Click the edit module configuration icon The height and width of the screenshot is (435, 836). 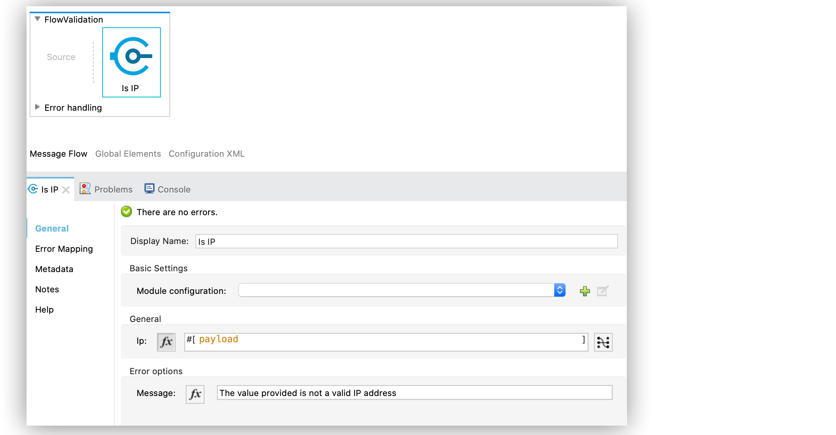pyautogui.click(x=603, y=291)
